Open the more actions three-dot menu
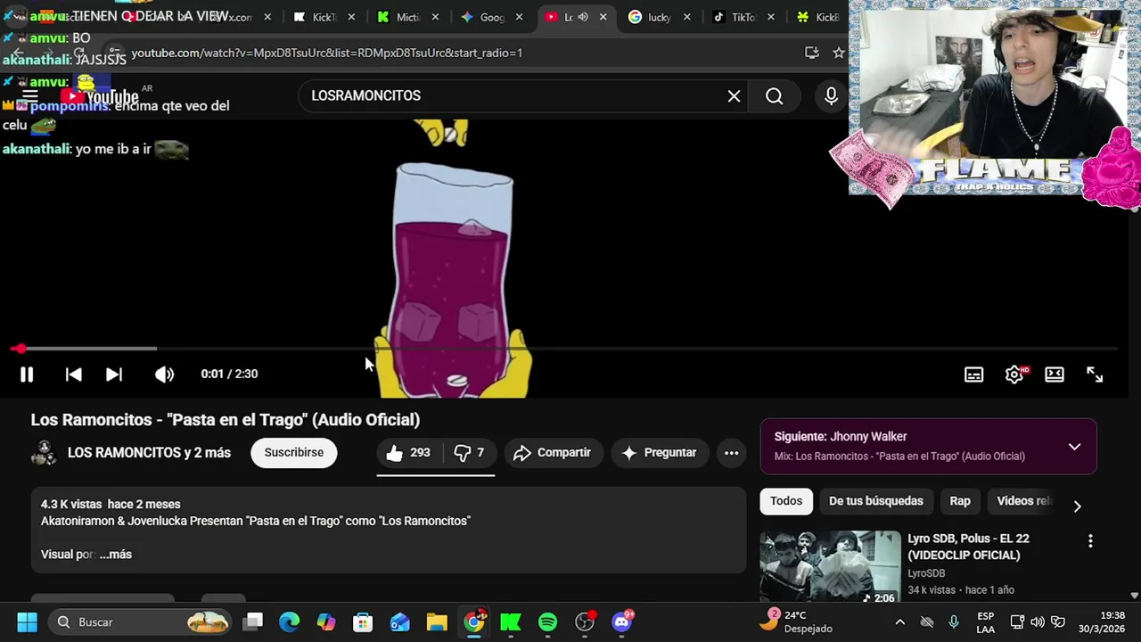Viewport: 1141px width, 642px height. tap(731, 453)
